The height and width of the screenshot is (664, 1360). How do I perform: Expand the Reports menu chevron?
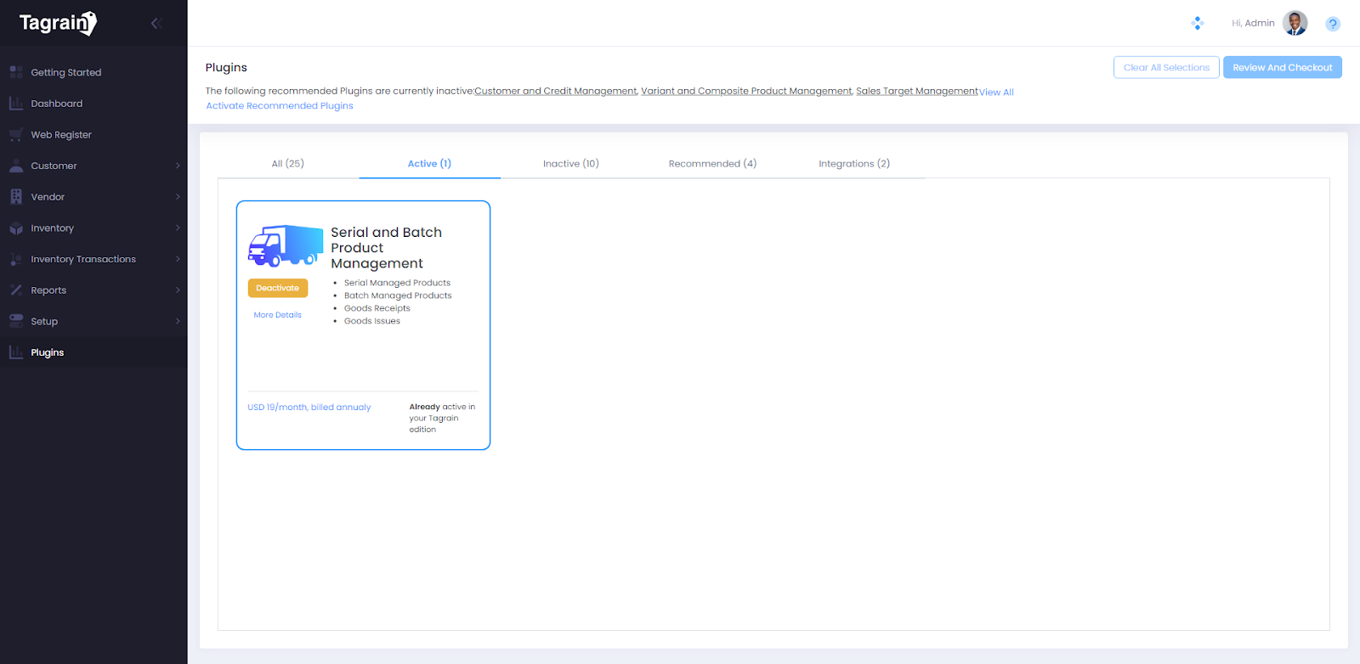178,290
